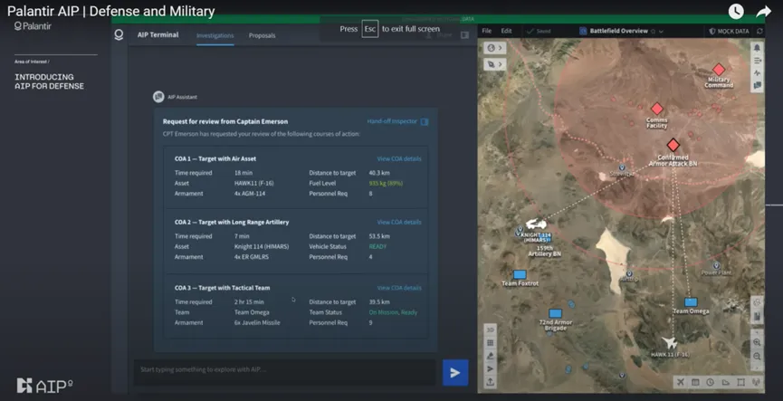Expand the rocket tool chevron below globe
The width and height of the screenshot is (783, 401).
501,64
